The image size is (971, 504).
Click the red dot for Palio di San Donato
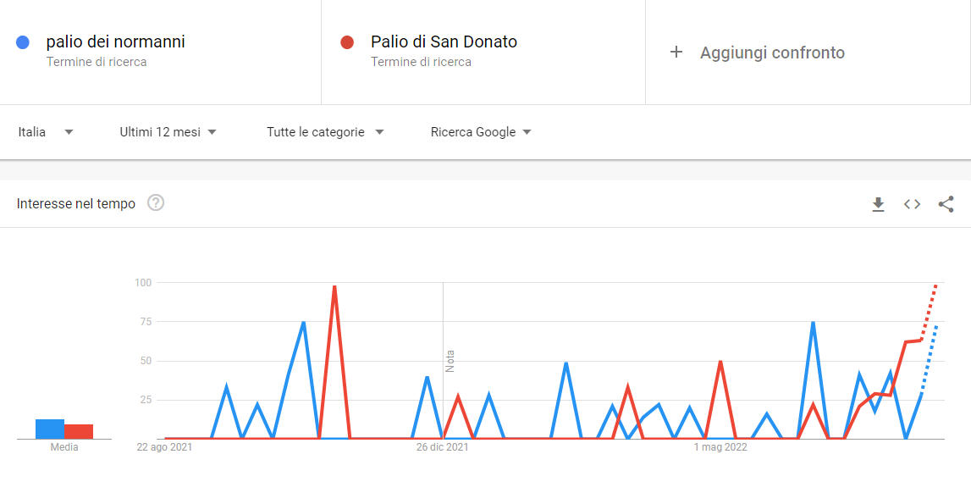pos(347,42)
